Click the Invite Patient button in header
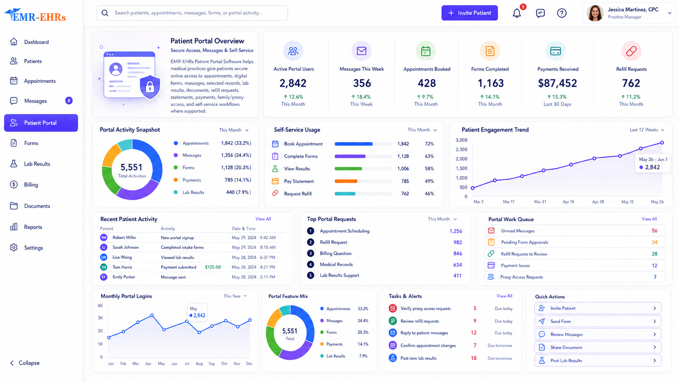The width and height of the screenshot is (679, 382). pyautogui.click(x=469, y=13)
